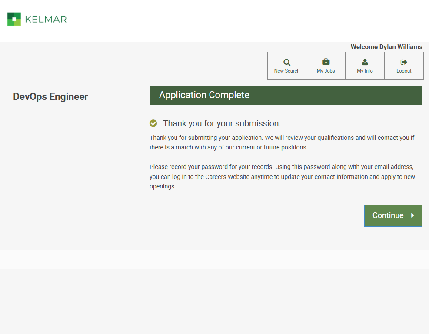Click the paragraph about reviewing your qualifications
Viewport: 429px width, 334px height.
[x=282, y=142]
